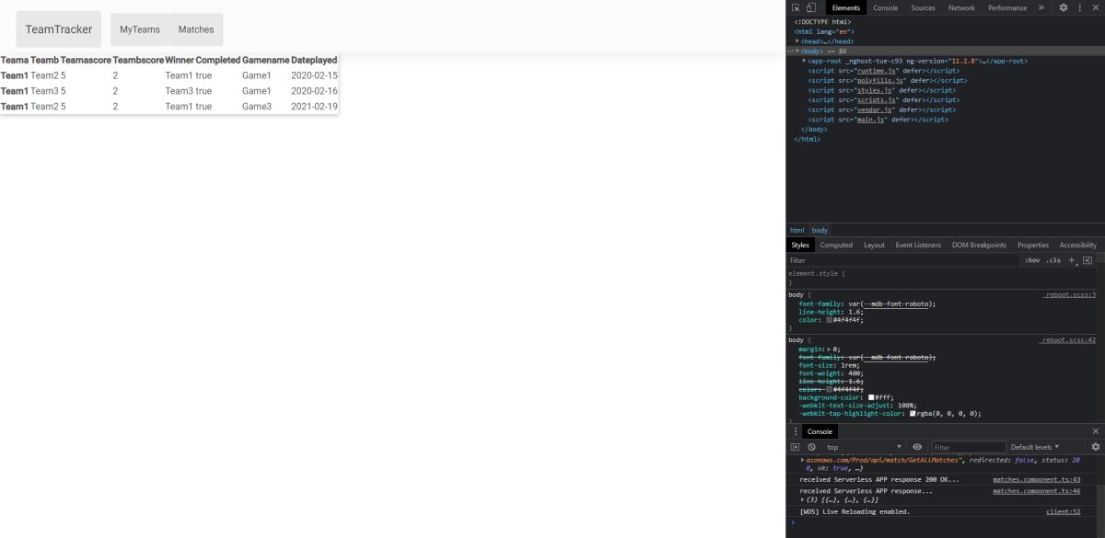Close the console drawer
This screenshot has width=1105, height=538.
pos(1095,431)
